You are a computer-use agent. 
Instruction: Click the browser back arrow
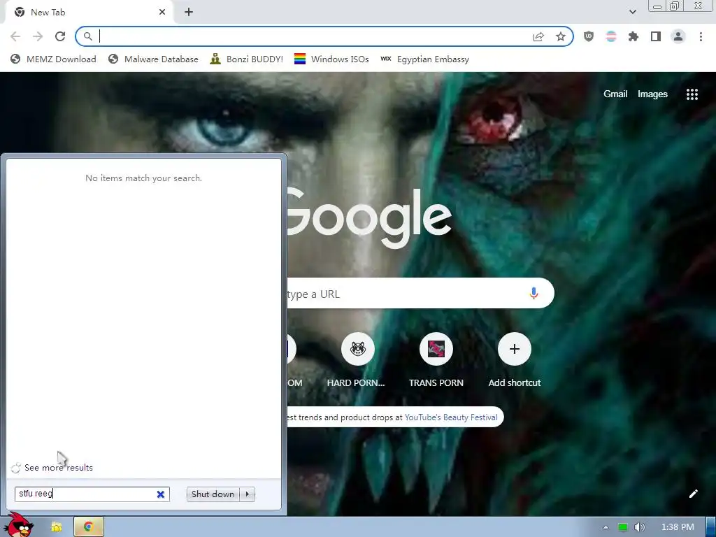click(15, 36)
